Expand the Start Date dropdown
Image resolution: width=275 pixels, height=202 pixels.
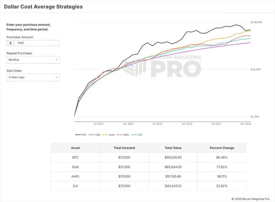[33, 77]
